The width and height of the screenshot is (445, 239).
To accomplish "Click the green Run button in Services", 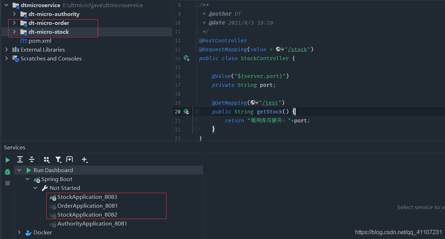I will (7, 160).
